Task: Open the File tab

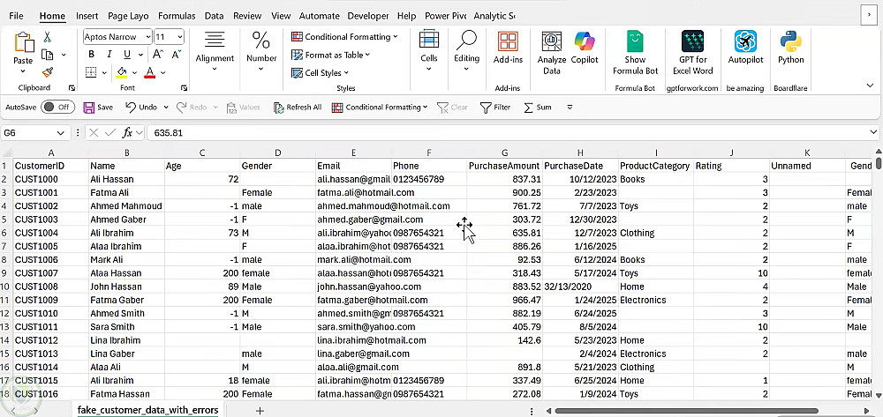Action: tap(16, 16)
